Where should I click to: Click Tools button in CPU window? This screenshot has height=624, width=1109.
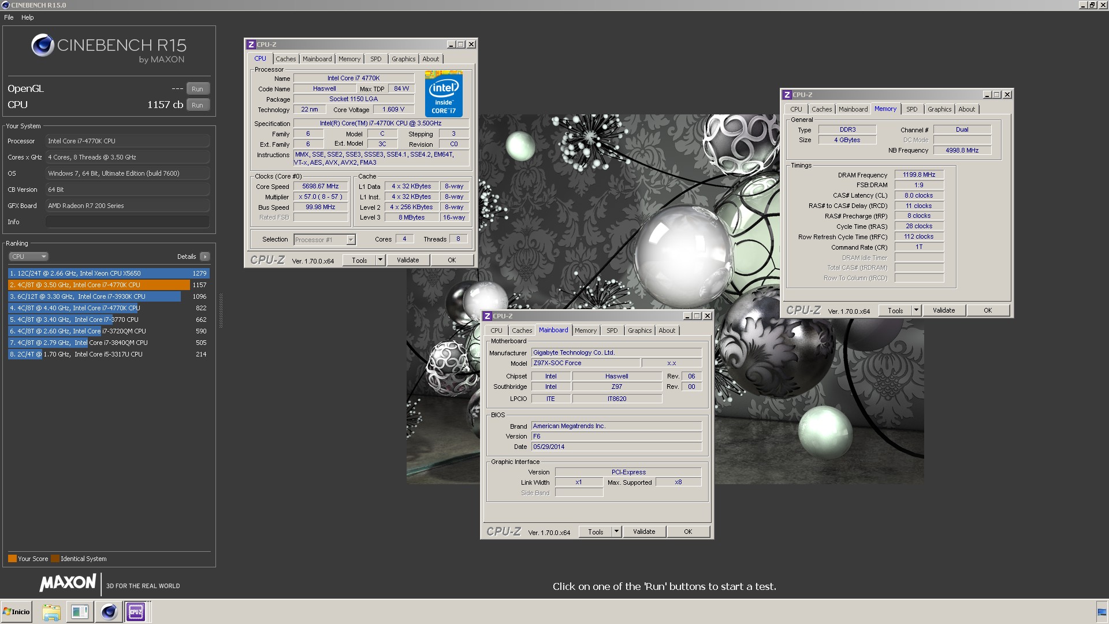pos(359,261)
